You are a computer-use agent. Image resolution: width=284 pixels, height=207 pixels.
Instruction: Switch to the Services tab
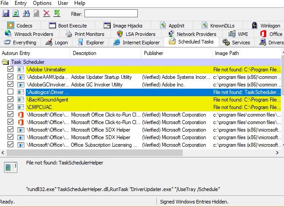point(236,43)
